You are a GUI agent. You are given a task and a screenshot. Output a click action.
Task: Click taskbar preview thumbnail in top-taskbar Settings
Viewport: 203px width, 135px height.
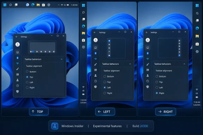tap(42, 47)
